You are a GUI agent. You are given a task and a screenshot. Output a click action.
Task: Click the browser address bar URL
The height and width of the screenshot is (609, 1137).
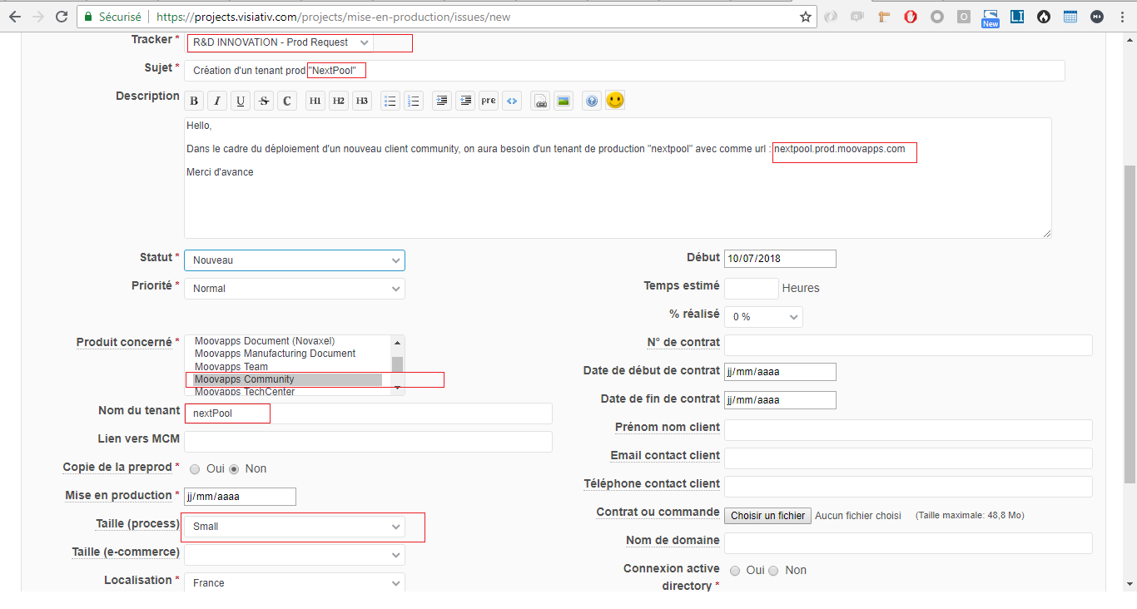point(334,17)
